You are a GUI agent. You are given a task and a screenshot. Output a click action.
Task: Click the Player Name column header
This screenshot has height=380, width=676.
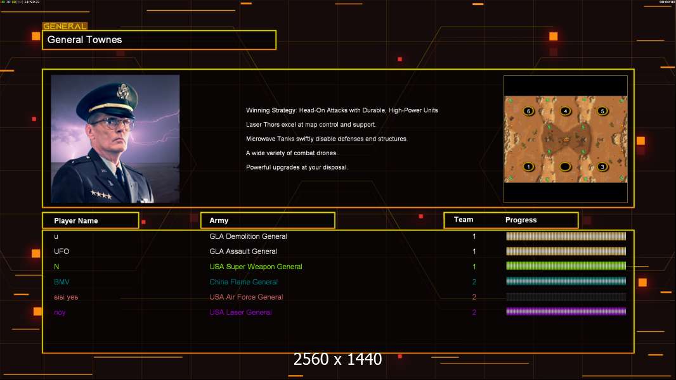pos(91,220)
